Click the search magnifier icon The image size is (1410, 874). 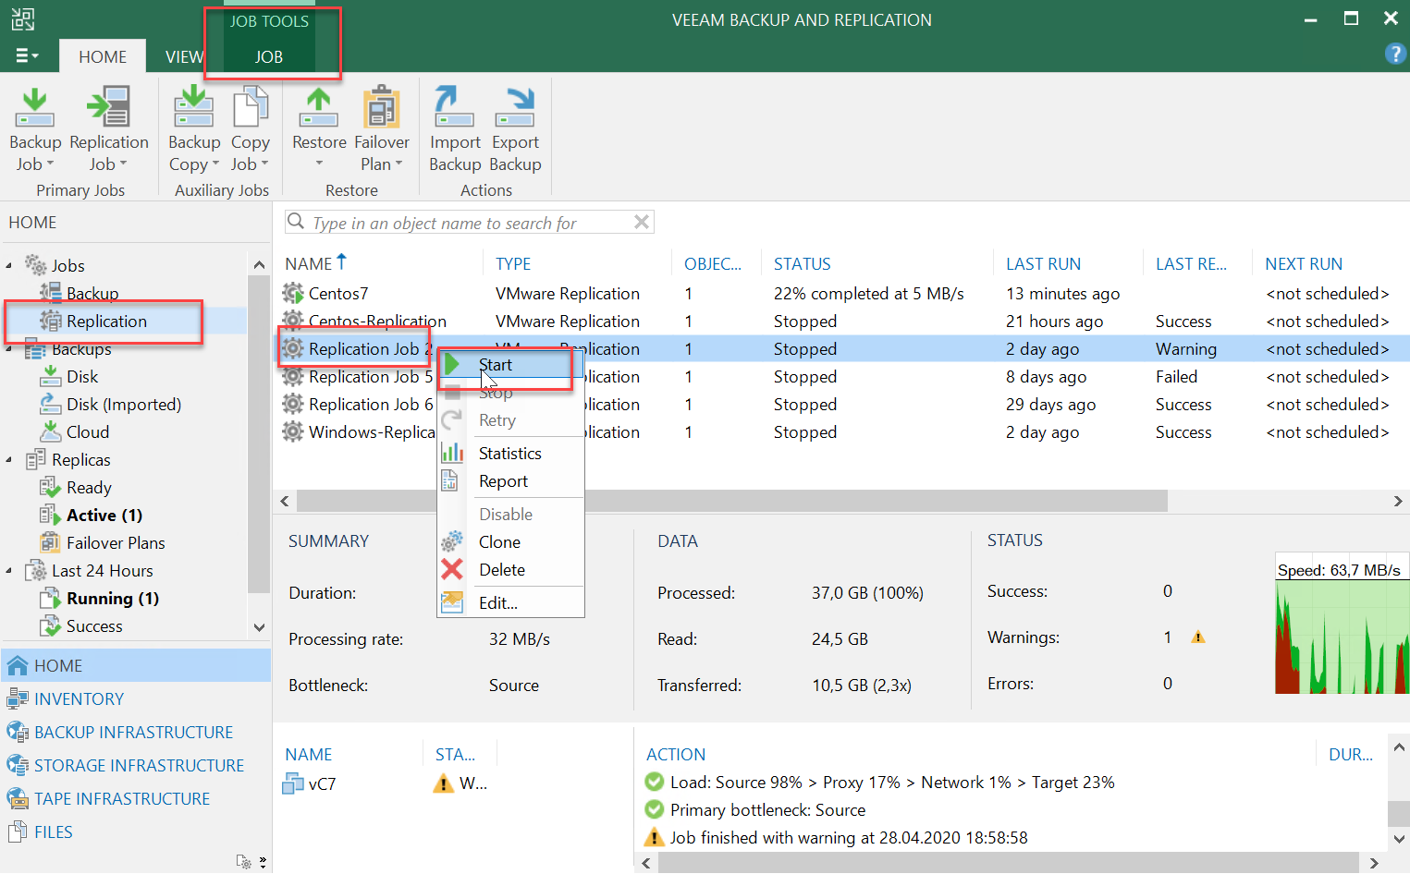(296, 222)
